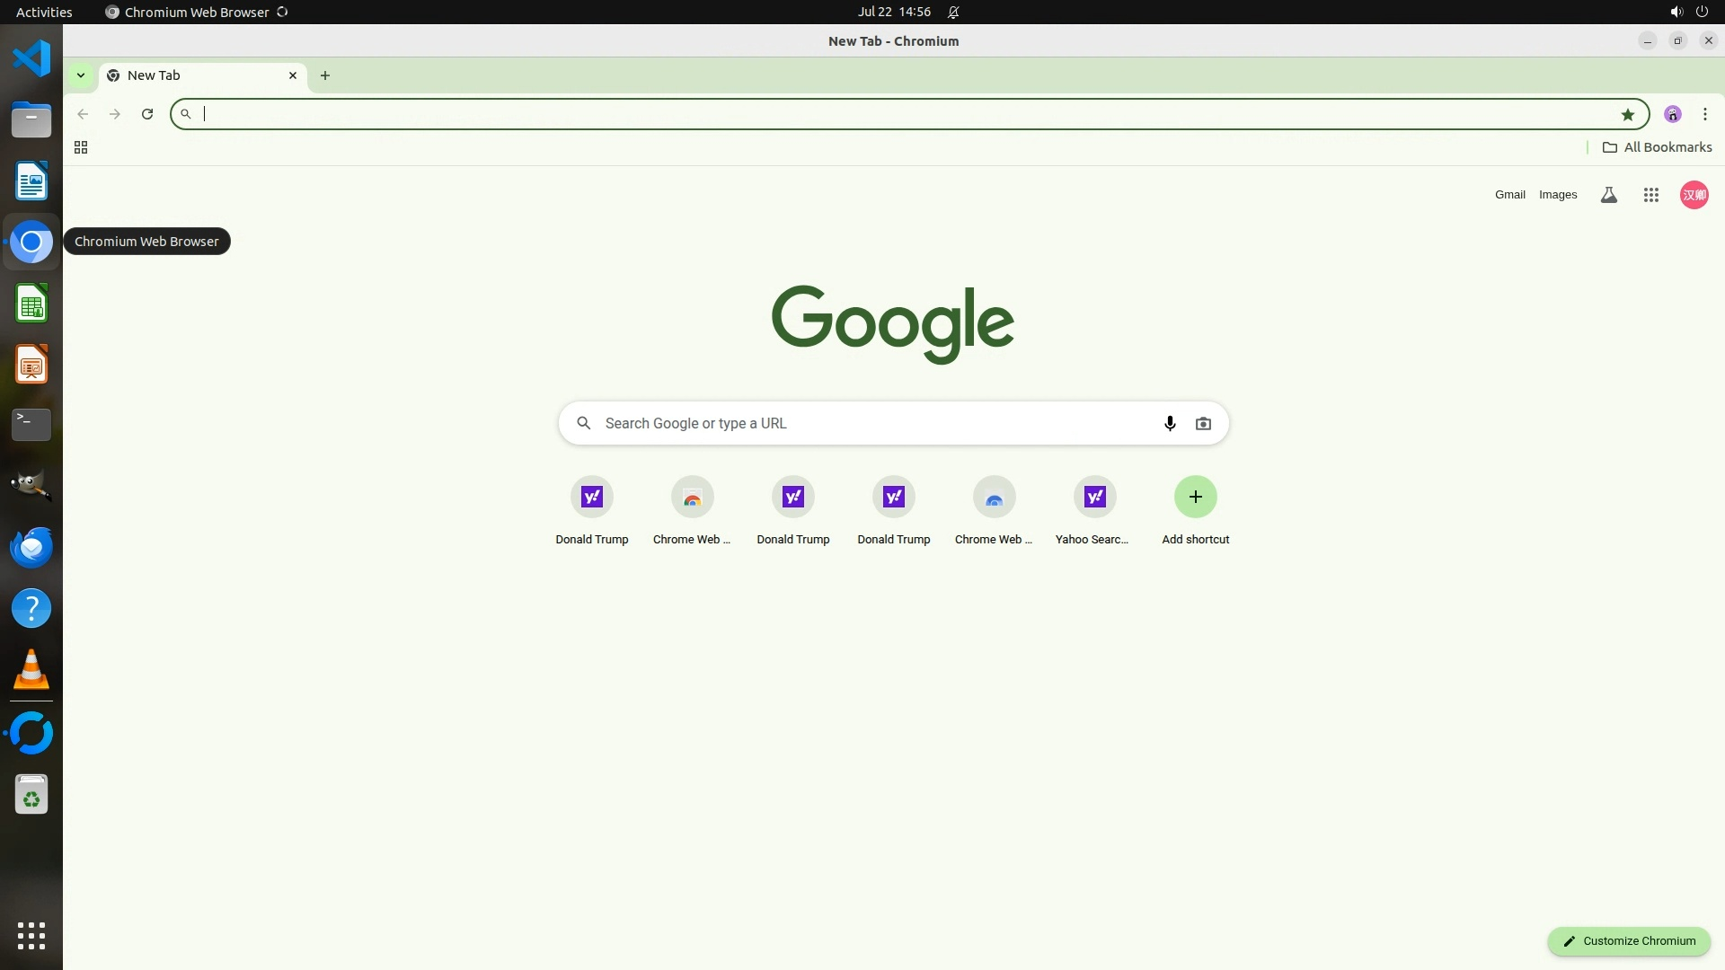Expand the tab search dropdown arrow

(81, 75)
